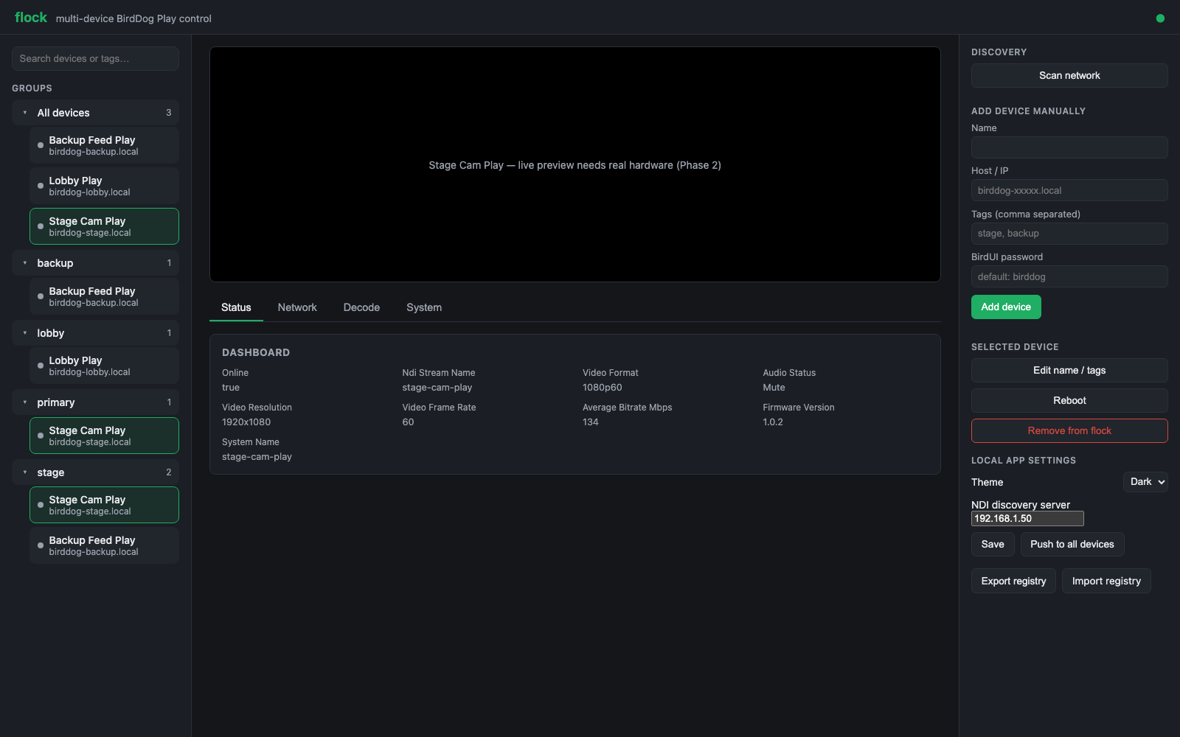Click the Ndi Stream Name value stage-cam-play

point(437,388)
